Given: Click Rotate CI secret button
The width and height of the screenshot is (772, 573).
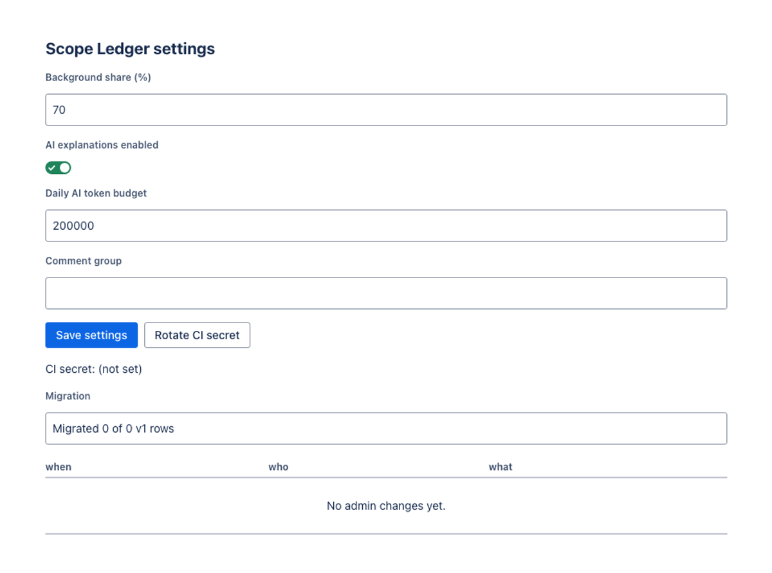Looking at the screenshot, I should (197, 335).
